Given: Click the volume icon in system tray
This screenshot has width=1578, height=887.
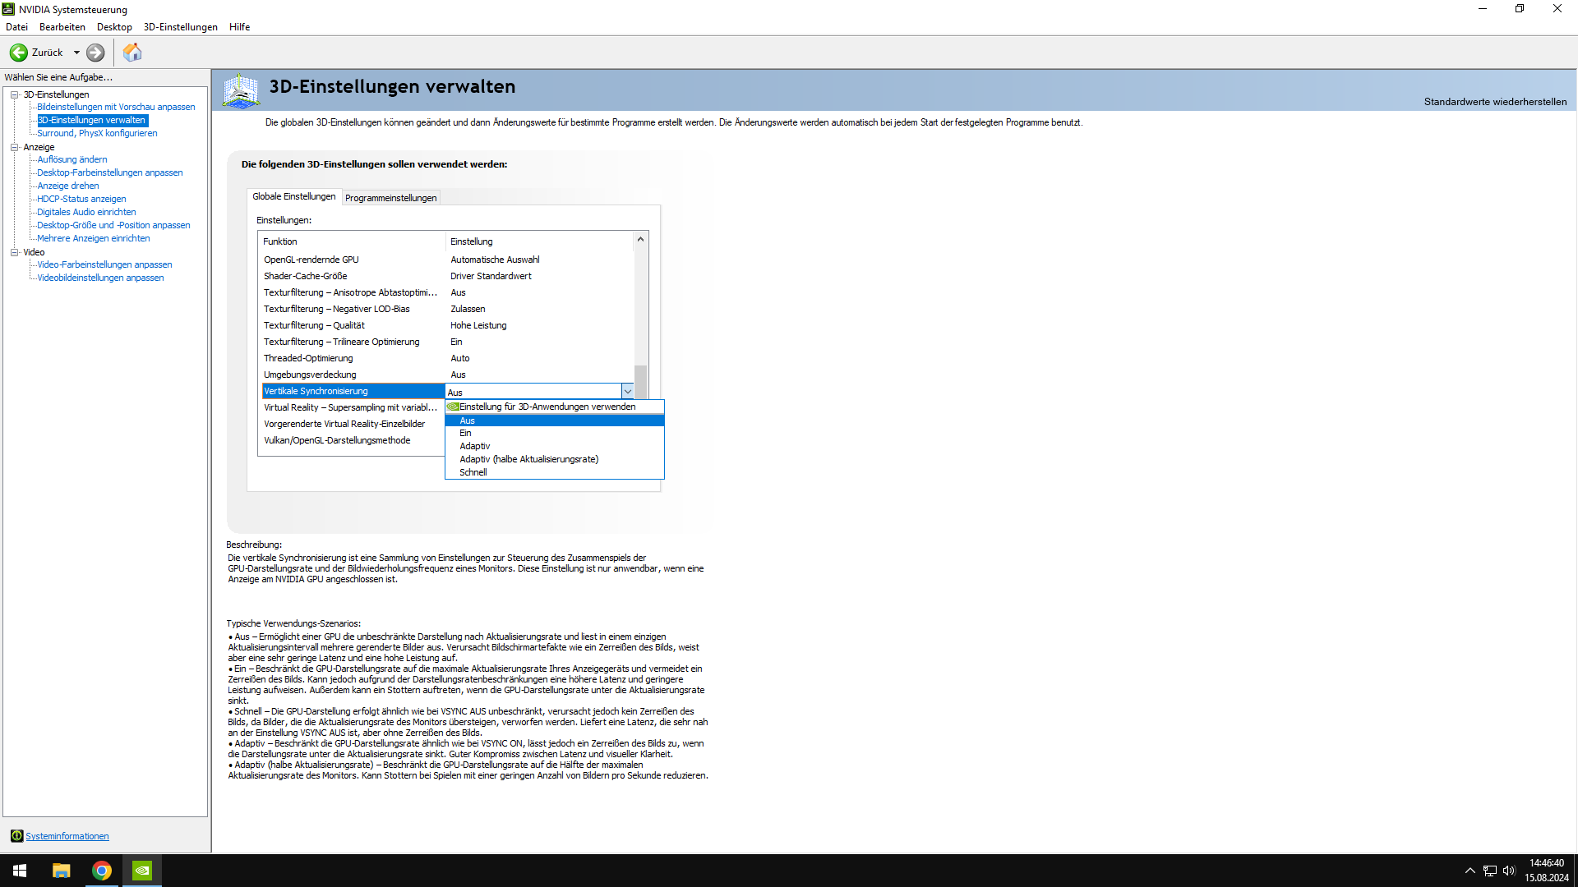Looking at the screenshot, I should coord(1509,871).
